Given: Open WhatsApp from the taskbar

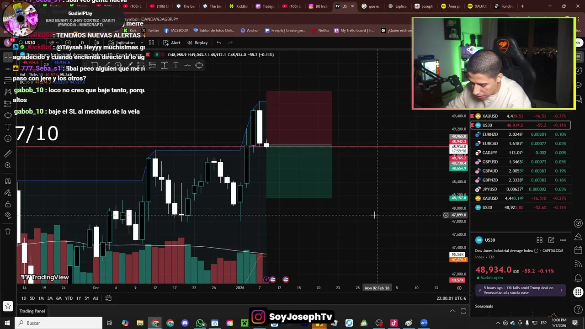Looking at the screenshot, I should 200,323.
